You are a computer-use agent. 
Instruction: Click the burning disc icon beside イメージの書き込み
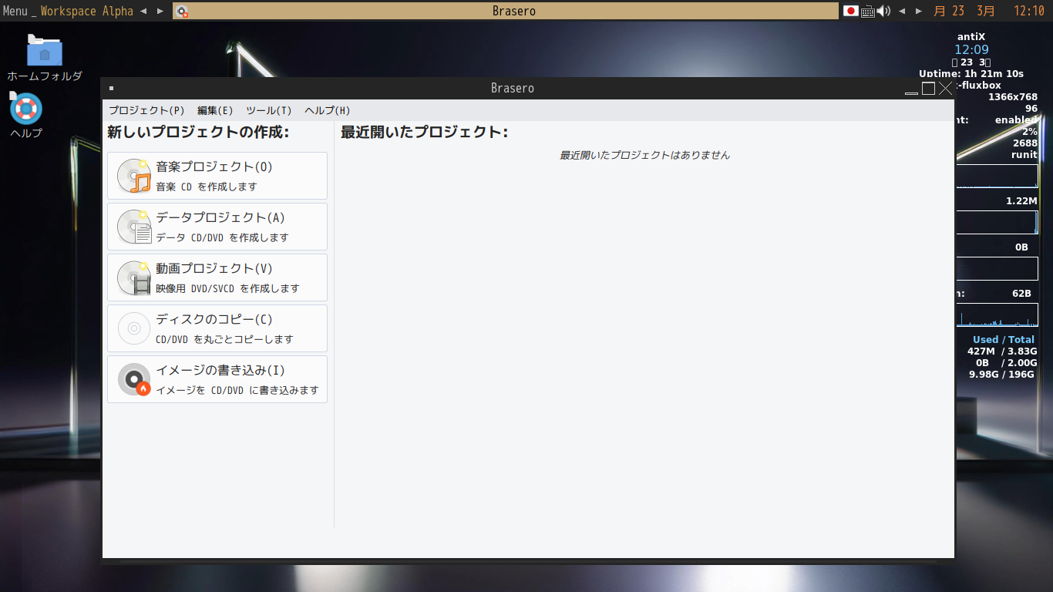click(x=133, y=378)
